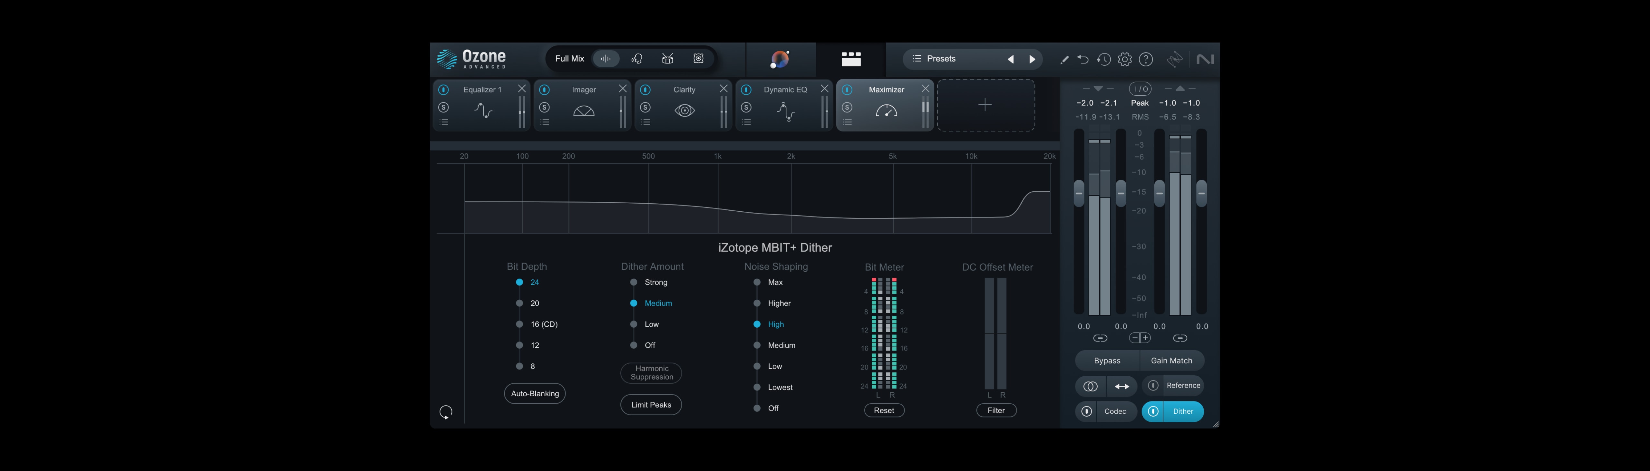Image resolution: width=1650 pixels, height=471 pixels.
Task: Toggle Maximizer module power
Action: (x=848, y=90)
